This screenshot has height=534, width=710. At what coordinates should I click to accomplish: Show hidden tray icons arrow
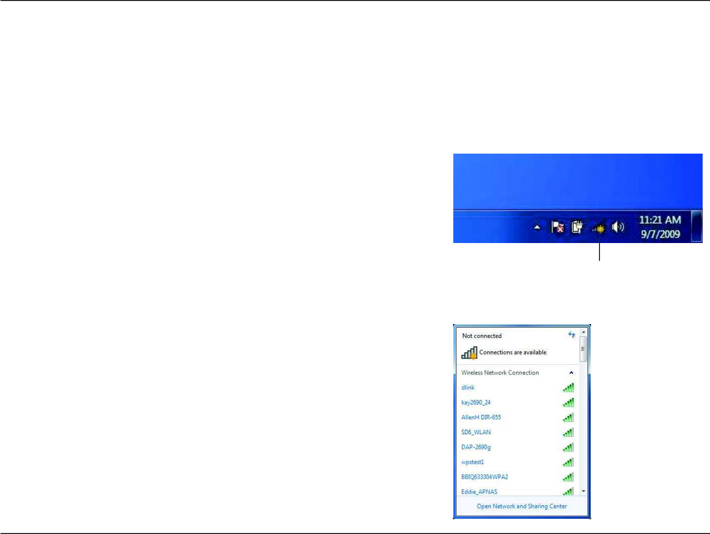point(537,228)
